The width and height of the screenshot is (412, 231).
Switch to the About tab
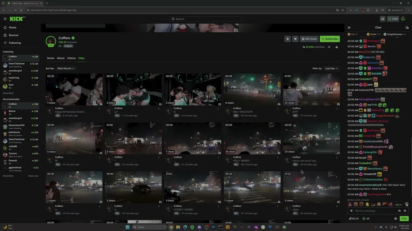(61, 58)
